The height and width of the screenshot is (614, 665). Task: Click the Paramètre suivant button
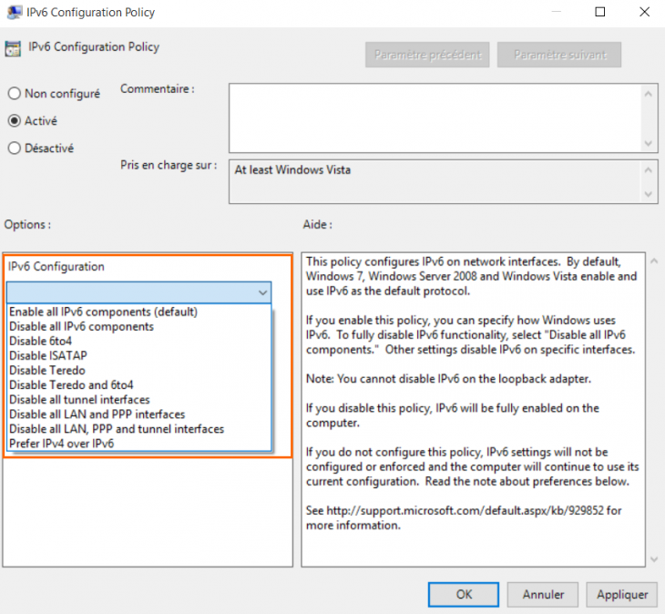[559, 55]
